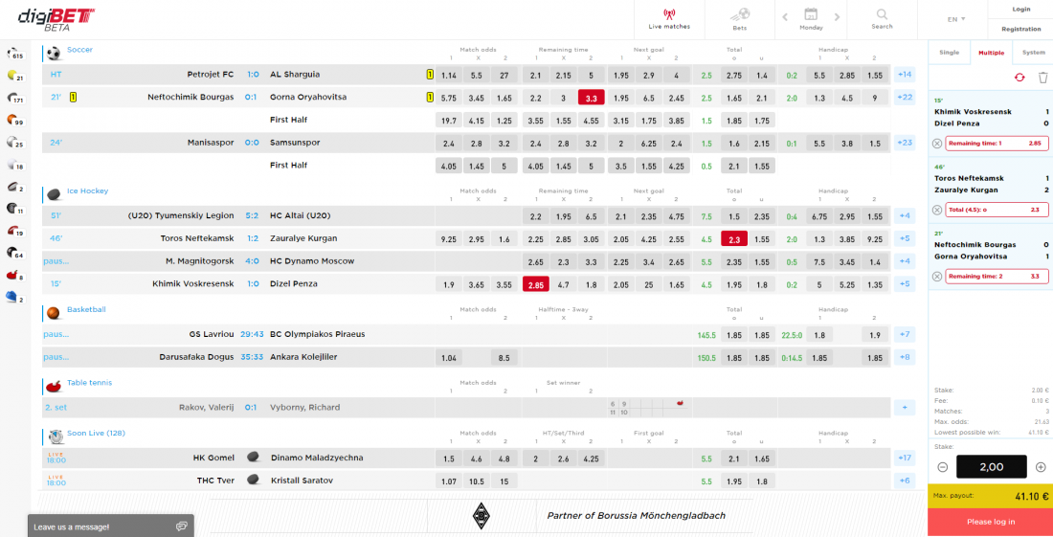Expand markets for Rakov, Valerij match
The image size is (1053, 537).
pyautogui.click(x=904, y=408)
